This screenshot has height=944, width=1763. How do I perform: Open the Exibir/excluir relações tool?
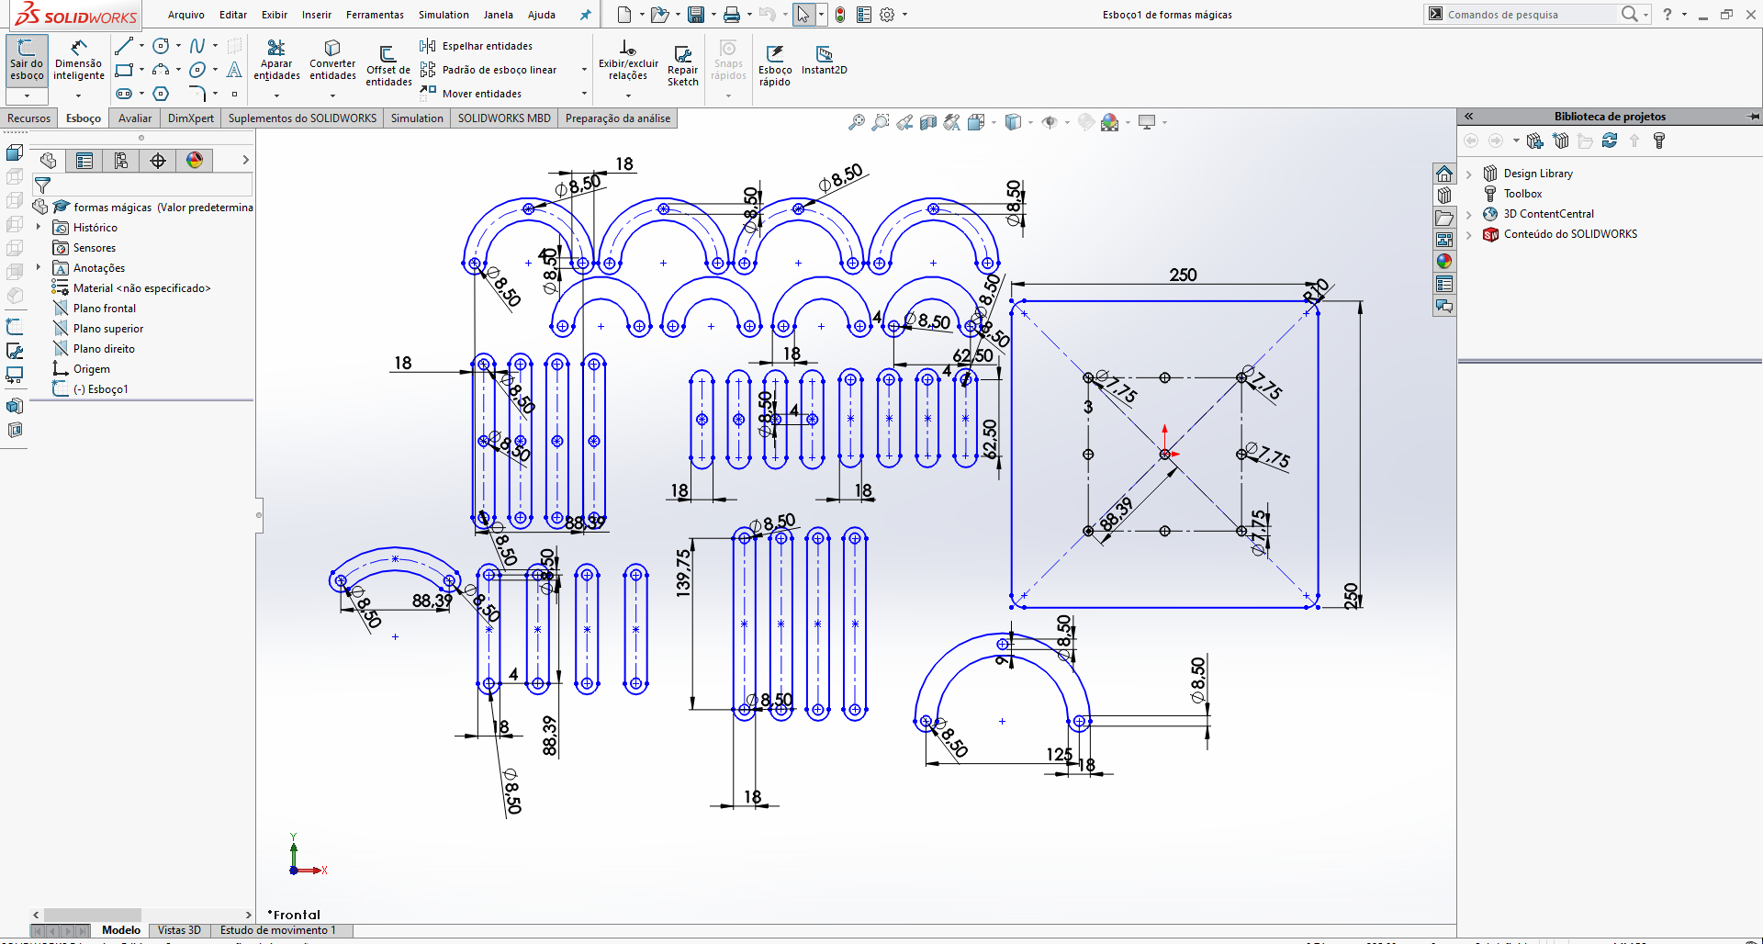628,60
